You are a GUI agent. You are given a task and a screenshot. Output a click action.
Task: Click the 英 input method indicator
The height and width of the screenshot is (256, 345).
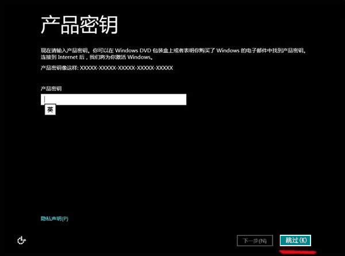pyautogui.click(x=50, y=110)
